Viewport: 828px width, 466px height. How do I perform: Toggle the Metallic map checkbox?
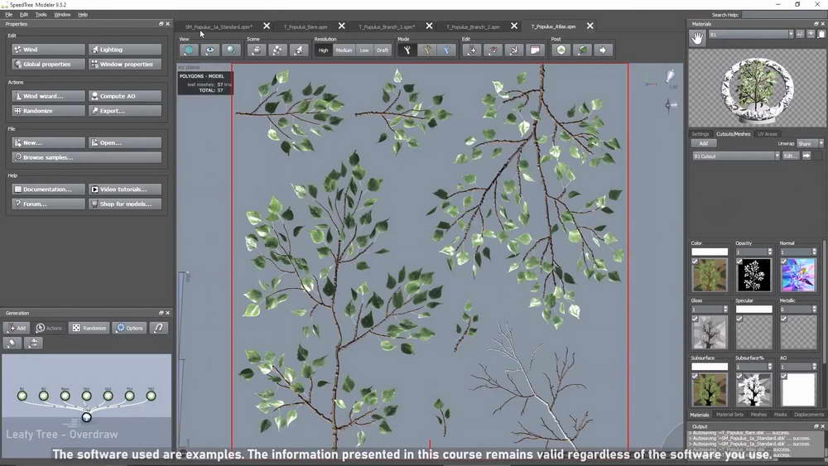point(783,319)
